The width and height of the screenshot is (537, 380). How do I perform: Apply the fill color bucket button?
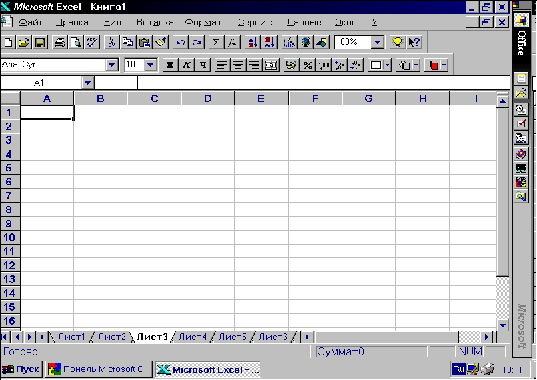pos(405,65)
